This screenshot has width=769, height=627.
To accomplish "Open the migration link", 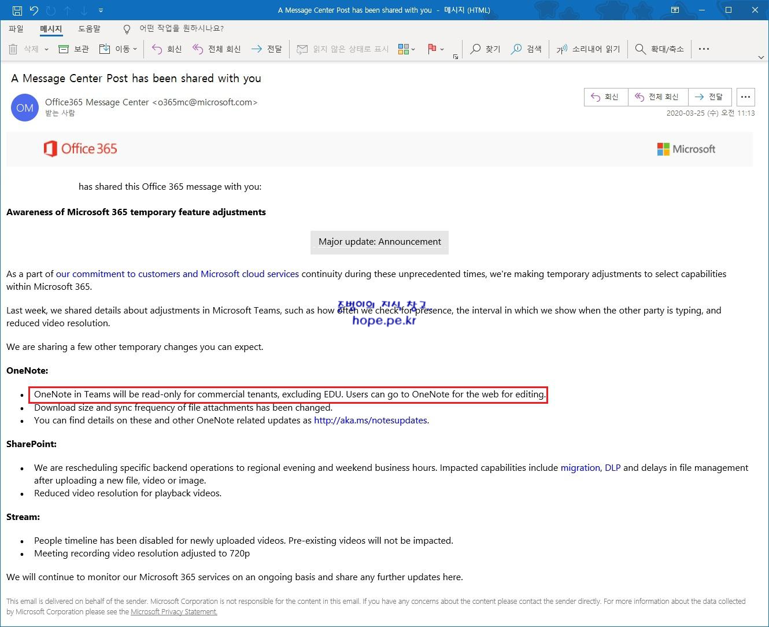I will click(x=580, y=467).
